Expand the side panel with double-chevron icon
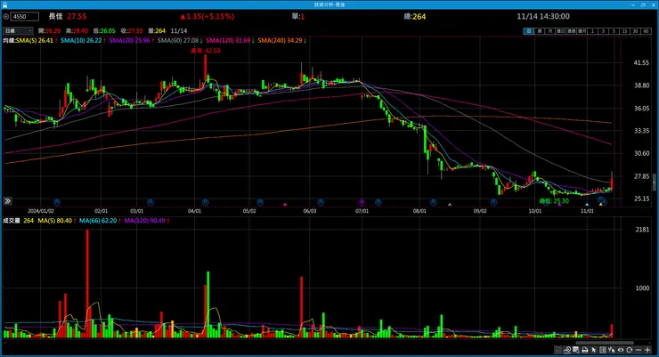Image resolution: width=659 pixels, height=357 pixels. coord(7,201)
